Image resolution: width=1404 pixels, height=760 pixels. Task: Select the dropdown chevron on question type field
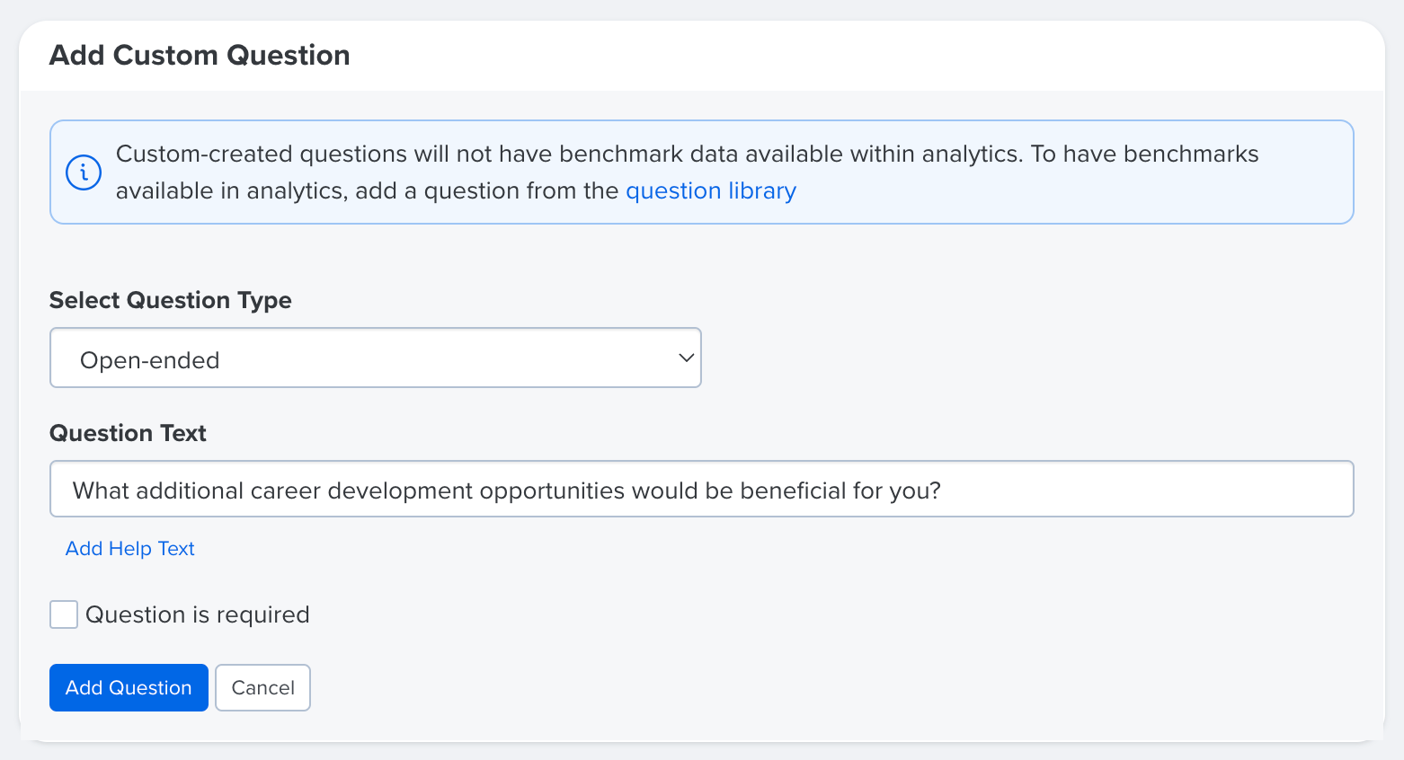[x=686, y=358]
